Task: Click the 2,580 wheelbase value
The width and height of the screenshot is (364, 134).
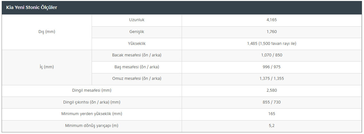Action: 271,90
